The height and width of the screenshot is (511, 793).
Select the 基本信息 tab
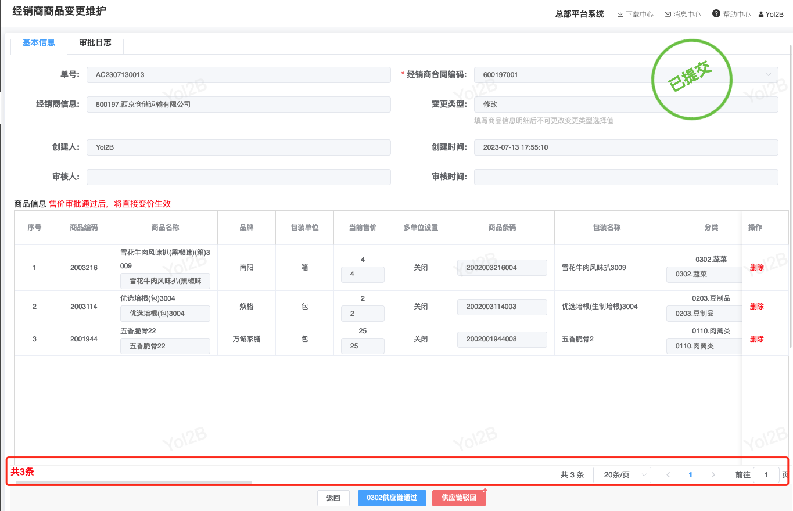click(x=39, y=43)
